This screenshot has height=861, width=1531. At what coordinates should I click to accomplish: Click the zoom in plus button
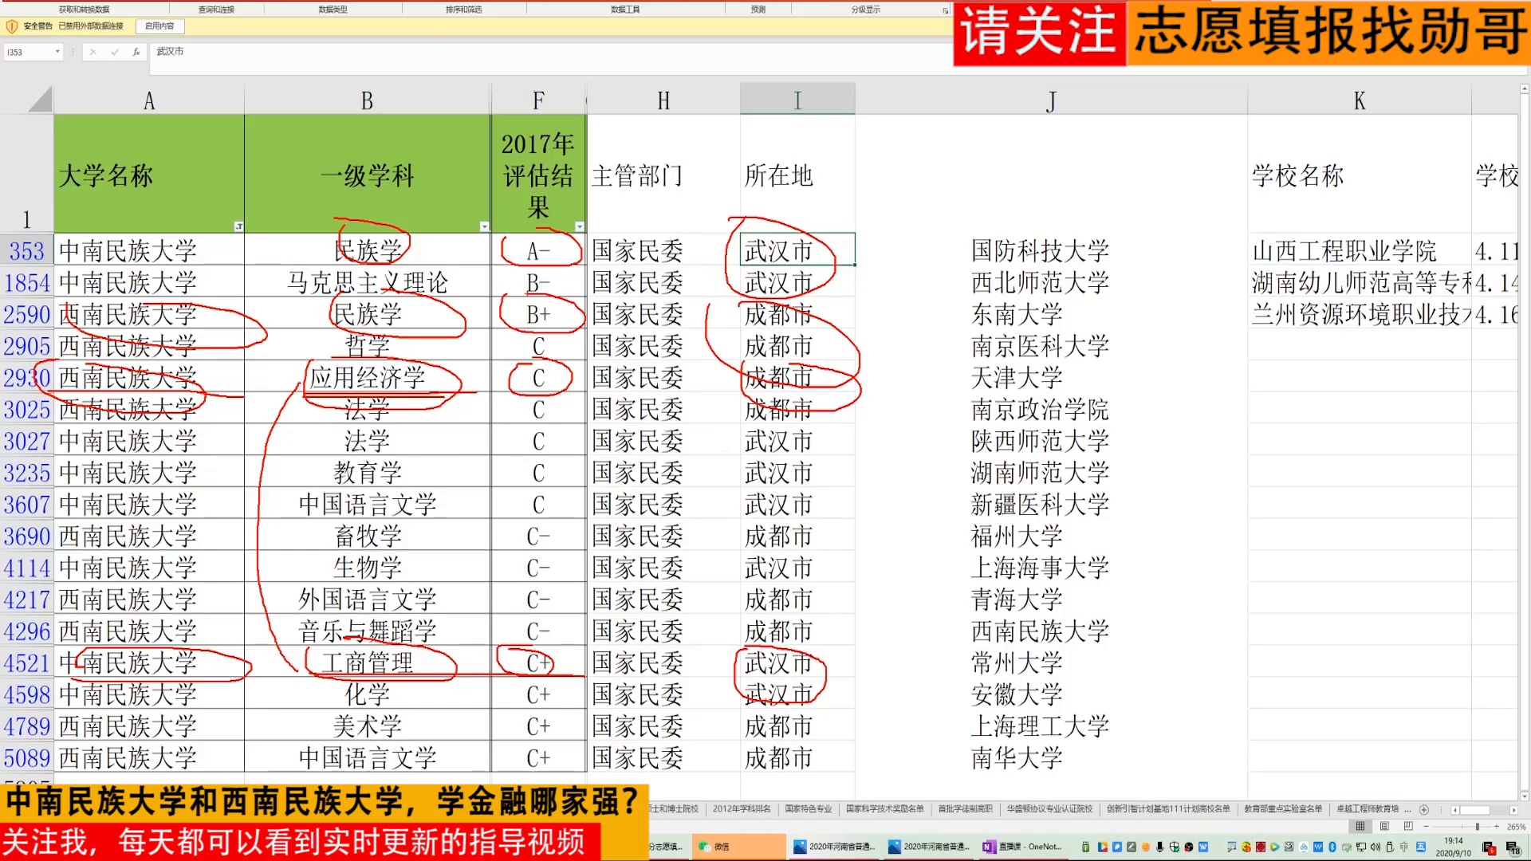[x=1497, y=827]
